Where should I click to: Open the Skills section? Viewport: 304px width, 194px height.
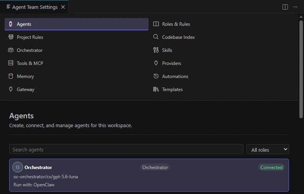click(222, 50)
